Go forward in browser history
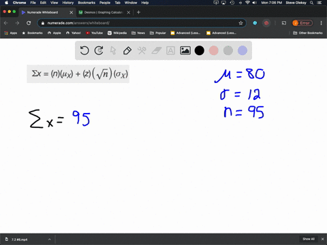The height and width of the screenshot is (245, 327). [x=17, y=23]
